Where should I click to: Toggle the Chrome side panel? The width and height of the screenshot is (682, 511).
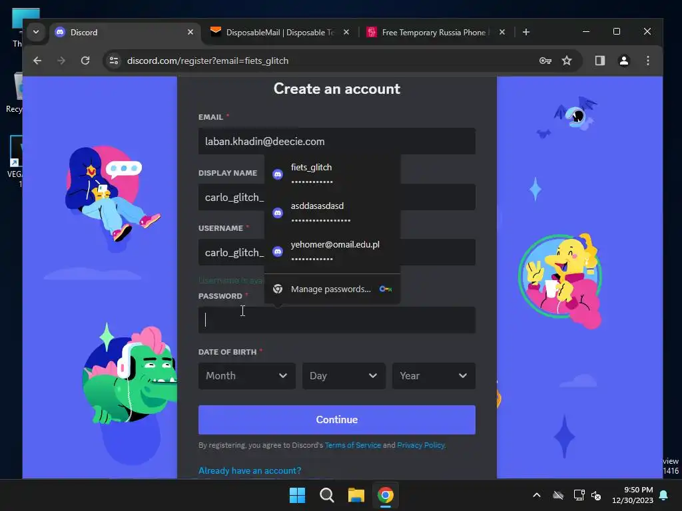(x=600, y=61)
